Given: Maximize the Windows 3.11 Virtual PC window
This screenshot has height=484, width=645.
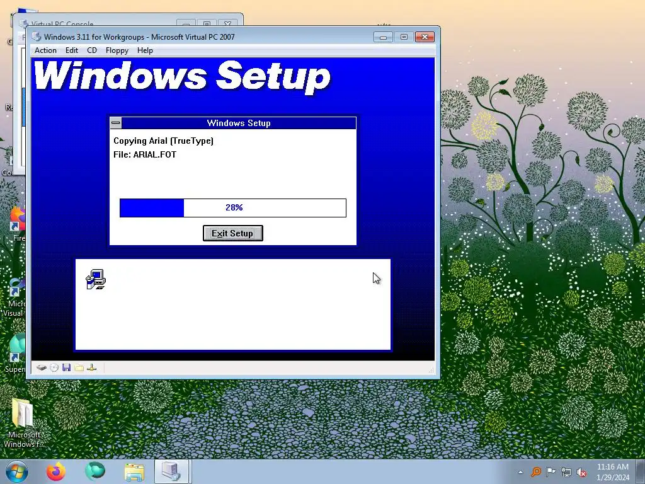Looking at the screenshot, I should point(404,37).
